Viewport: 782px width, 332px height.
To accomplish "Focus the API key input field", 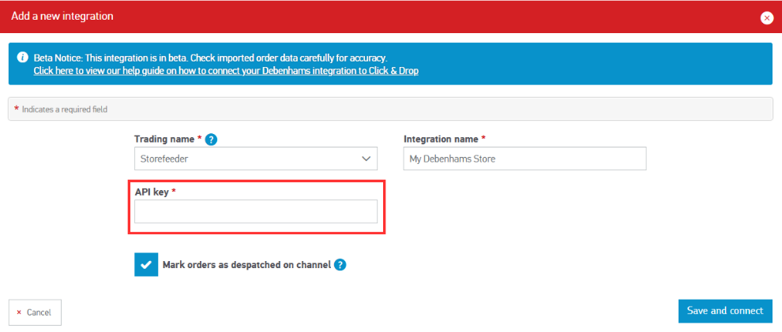I will pos(255,211).
